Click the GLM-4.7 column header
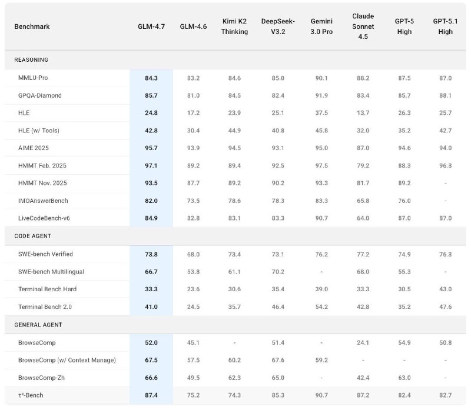This screenshot has height=410, width=471. tap(151, 26)
